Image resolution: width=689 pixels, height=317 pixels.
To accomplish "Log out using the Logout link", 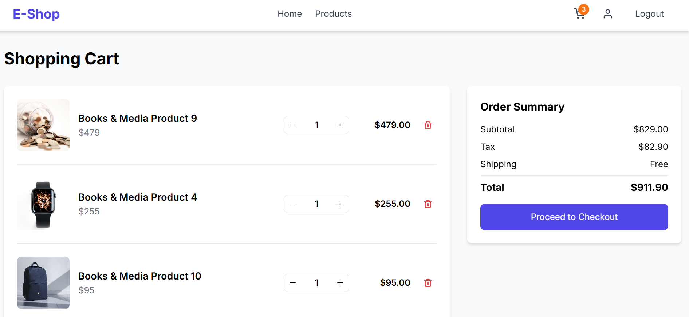I will point(649,14).
